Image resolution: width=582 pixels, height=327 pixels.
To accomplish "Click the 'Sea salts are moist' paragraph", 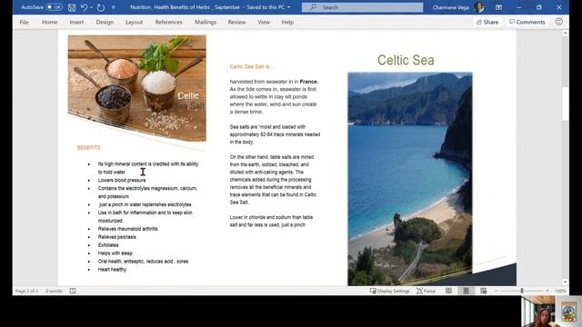I will pos(275,134).
